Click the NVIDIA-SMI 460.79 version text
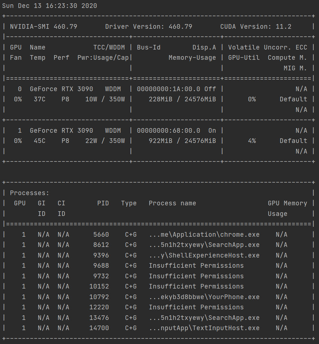The image size is (319, 344). pyautogui.click(x=40, y=26)
